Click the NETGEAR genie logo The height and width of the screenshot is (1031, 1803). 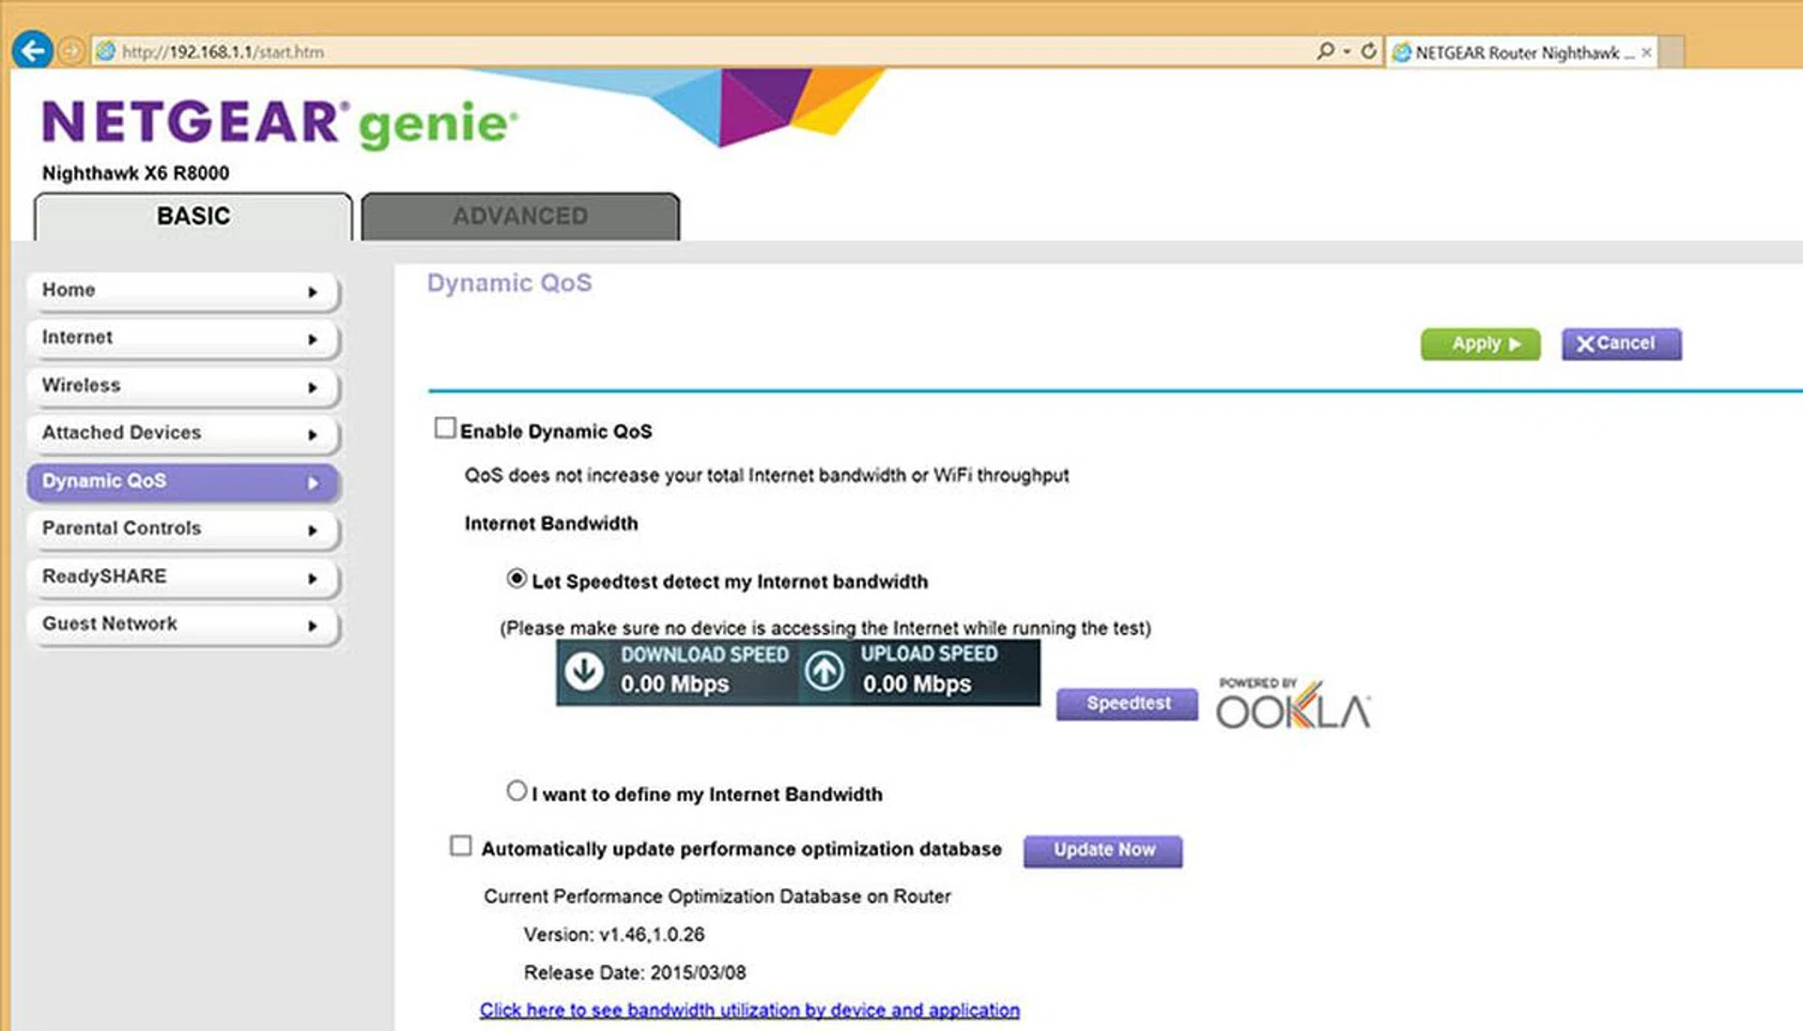tap(277, 119)
